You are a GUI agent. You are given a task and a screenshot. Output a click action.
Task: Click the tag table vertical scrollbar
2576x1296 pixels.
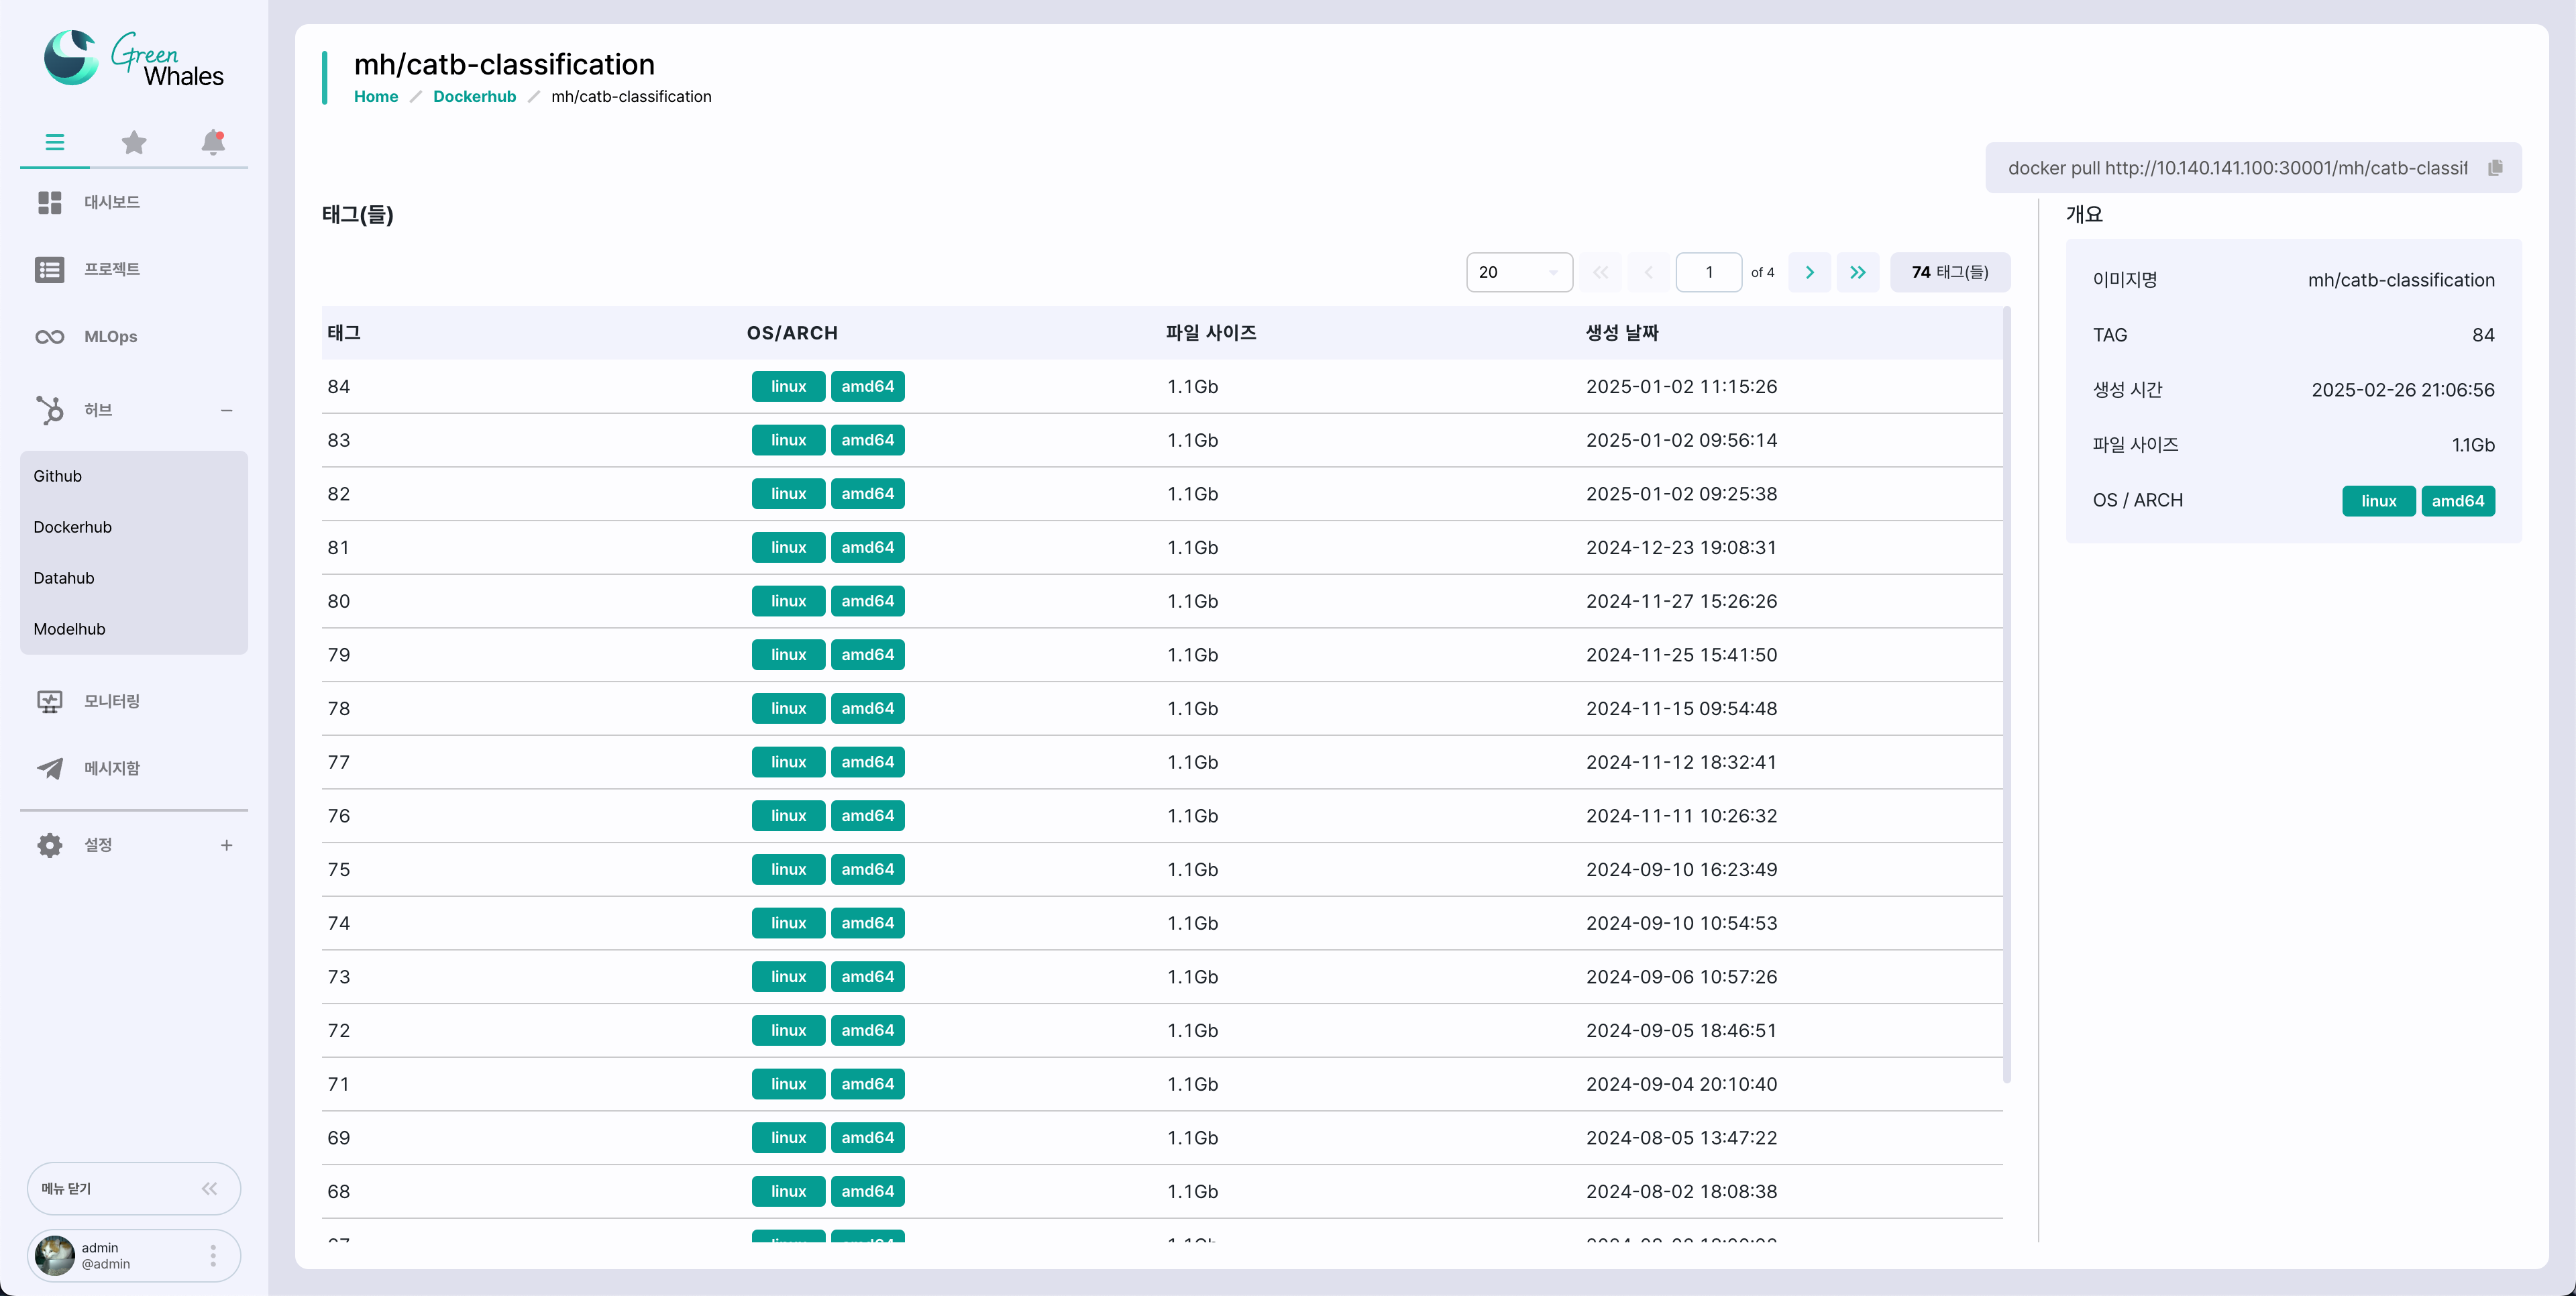point(2007,695)
